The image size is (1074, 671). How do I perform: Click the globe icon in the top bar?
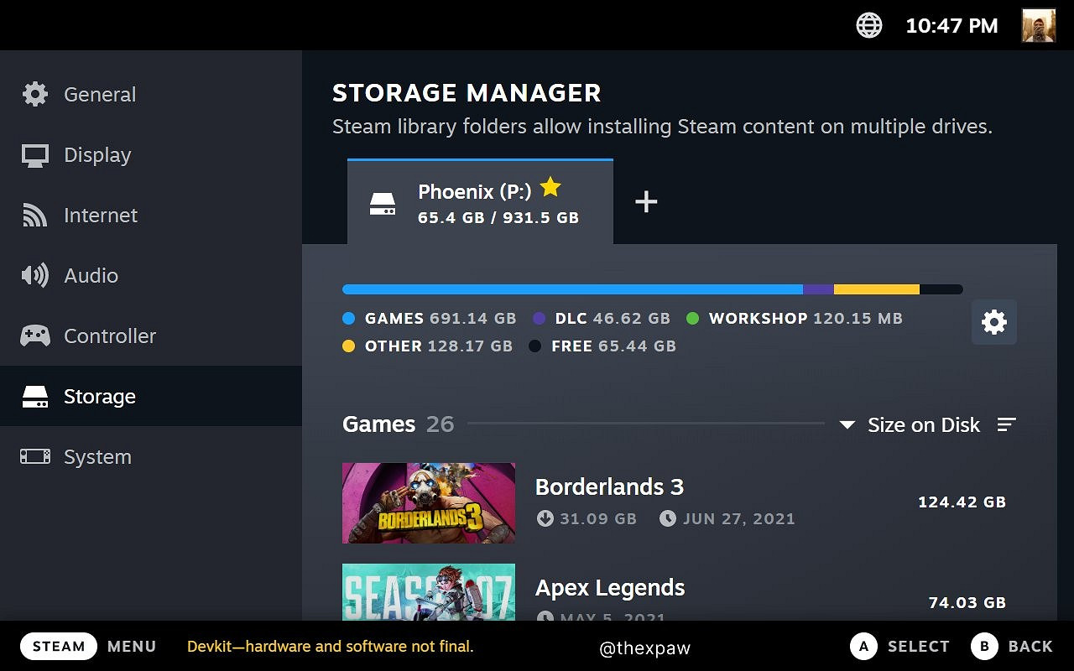868,25
